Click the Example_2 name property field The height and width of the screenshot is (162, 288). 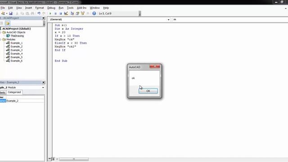pos(25,101)
